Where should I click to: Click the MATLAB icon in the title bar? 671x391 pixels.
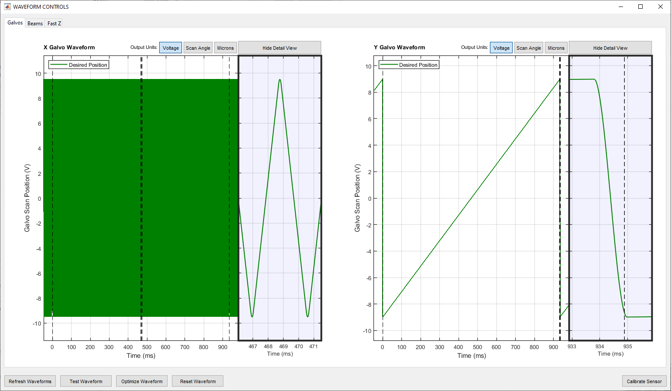pyautogui.click(x=7, y=7)
